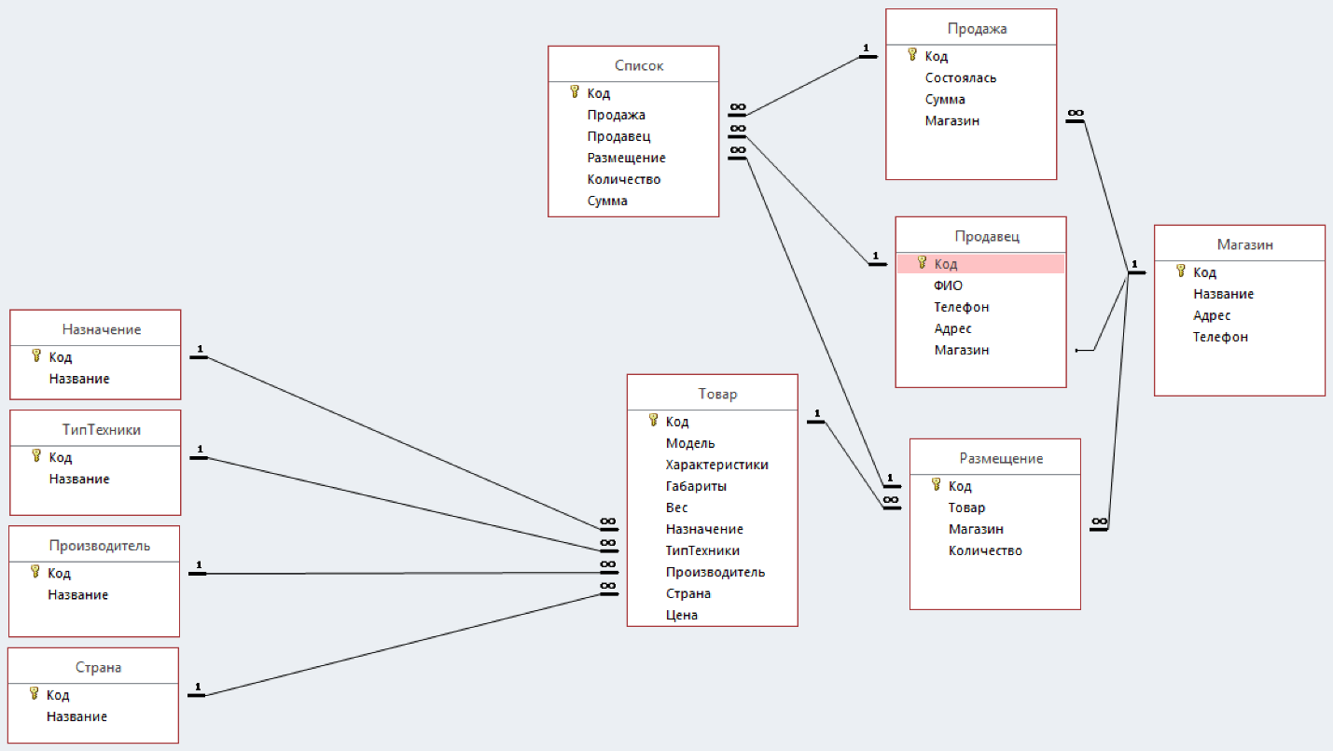Select the Название field in Страна table
Screen dimensions: 1333x751
[93, 716]
